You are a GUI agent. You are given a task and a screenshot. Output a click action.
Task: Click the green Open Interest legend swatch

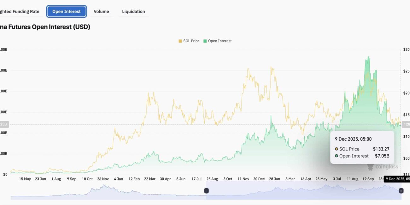coord(205,41)
